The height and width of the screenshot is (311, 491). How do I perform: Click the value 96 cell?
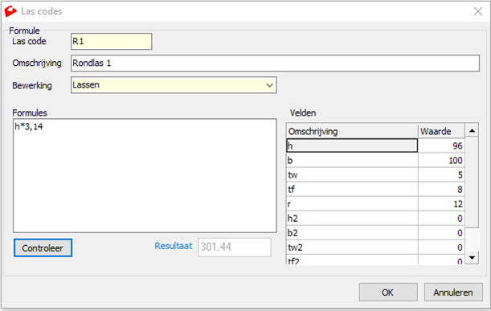(441, 145)
